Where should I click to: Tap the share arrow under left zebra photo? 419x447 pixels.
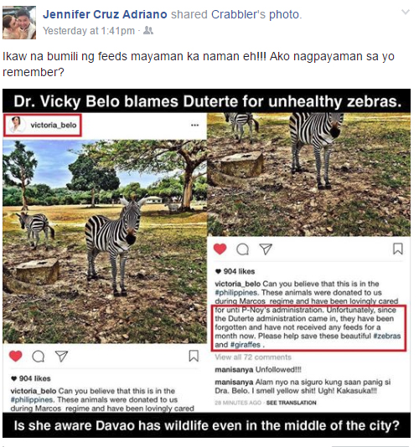point(61,356)
